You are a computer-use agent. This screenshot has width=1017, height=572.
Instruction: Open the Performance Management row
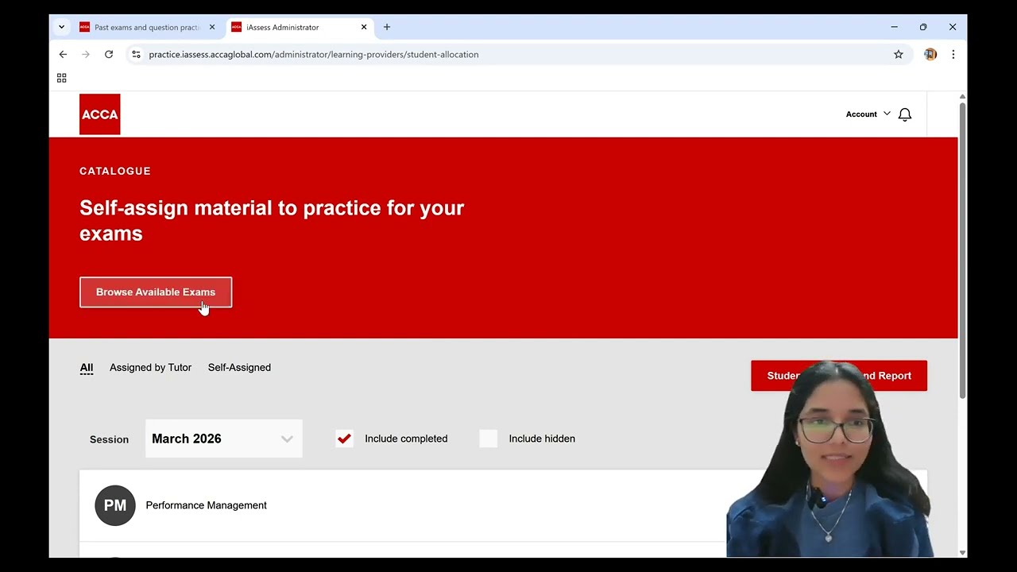(x=503, y=505)
